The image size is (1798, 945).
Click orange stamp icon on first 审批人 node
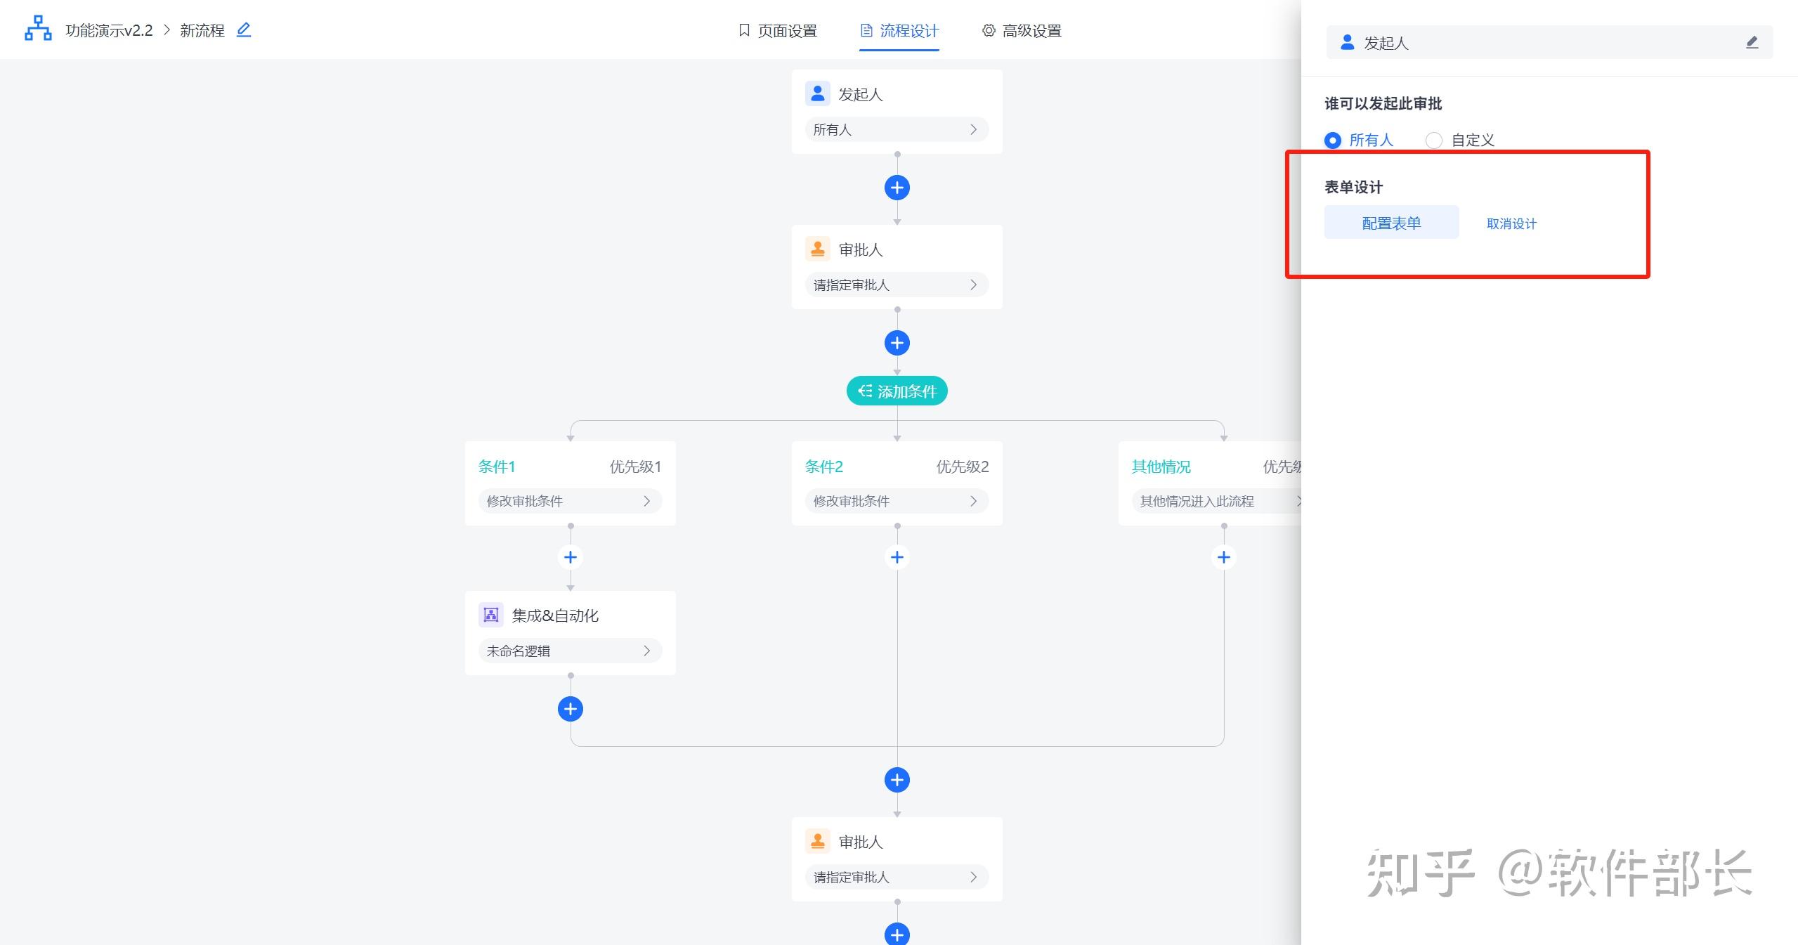tap(817, 249)
